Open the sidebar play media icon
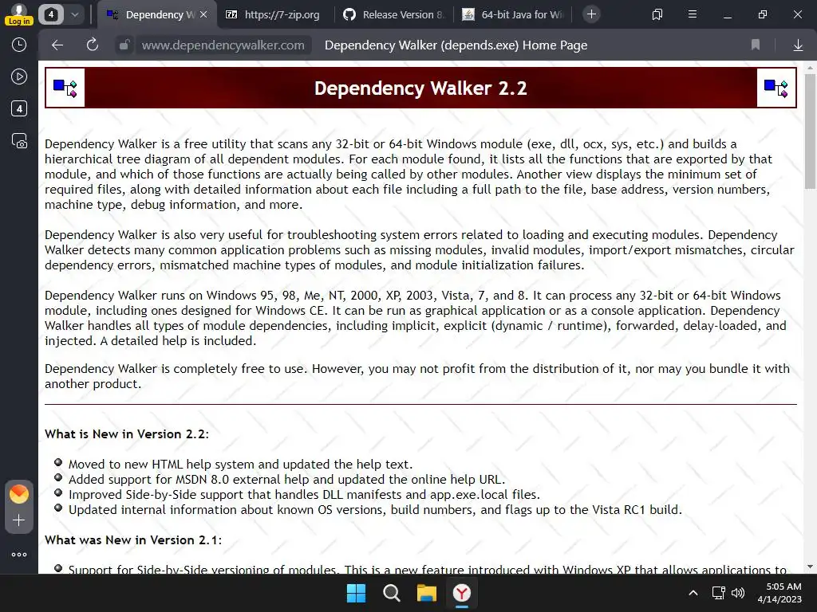This screenshot has height=612, width=817. pos(19,77)
